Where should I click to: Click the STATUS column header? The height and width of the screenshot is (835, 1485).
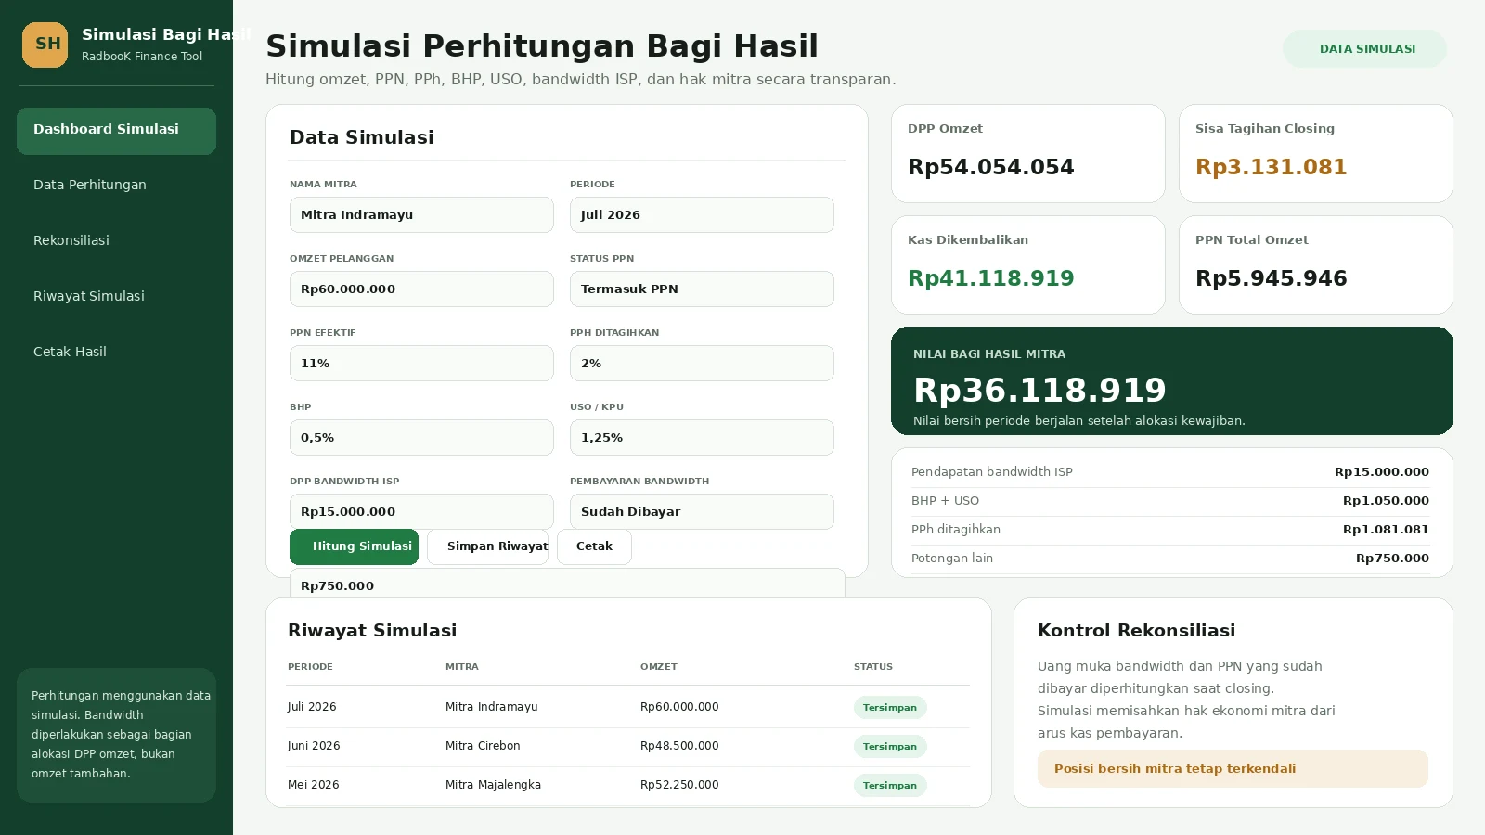tap(872, 667)
